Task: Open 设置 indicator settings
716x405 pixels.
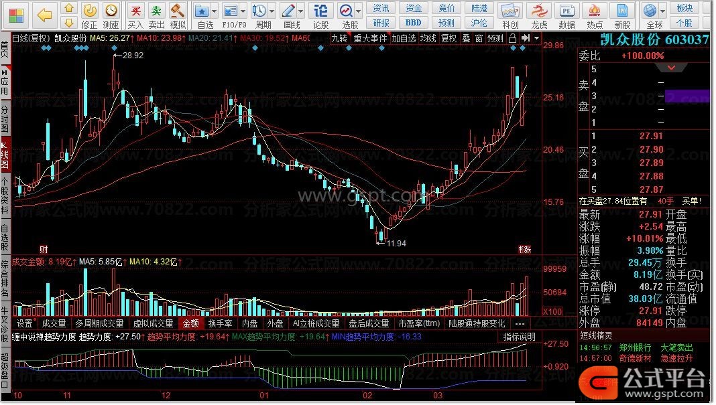Action: pos(25,324)
